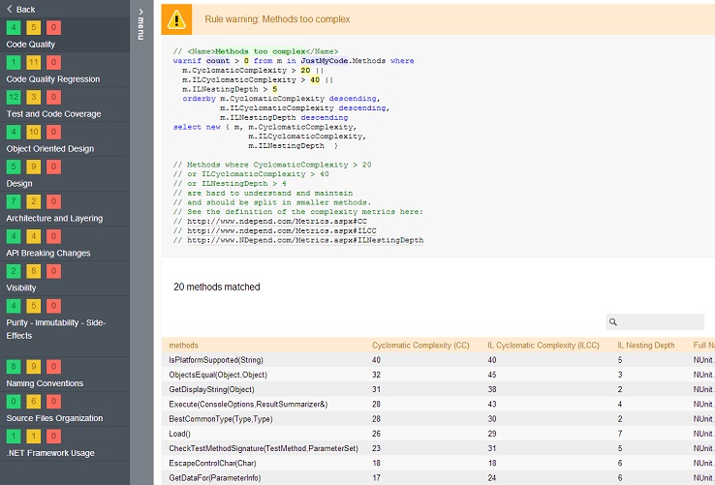Click yellow badge 8 above Visibility
715x485 pixels.
tap(33, 271)
